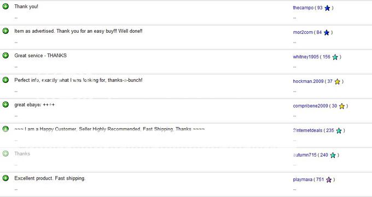Click the feedback score 751
The width and height of the screenshot is (372, 197).
click(320, 180)
